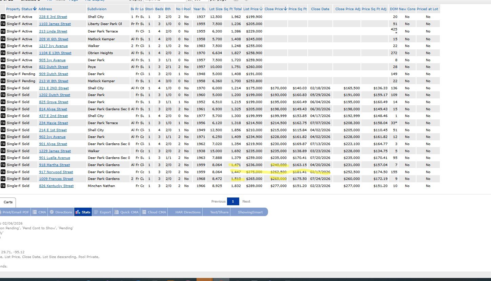This screenshot has height=281, width=491.
Task: Go to the Next results page
Action: coord(246,201)
